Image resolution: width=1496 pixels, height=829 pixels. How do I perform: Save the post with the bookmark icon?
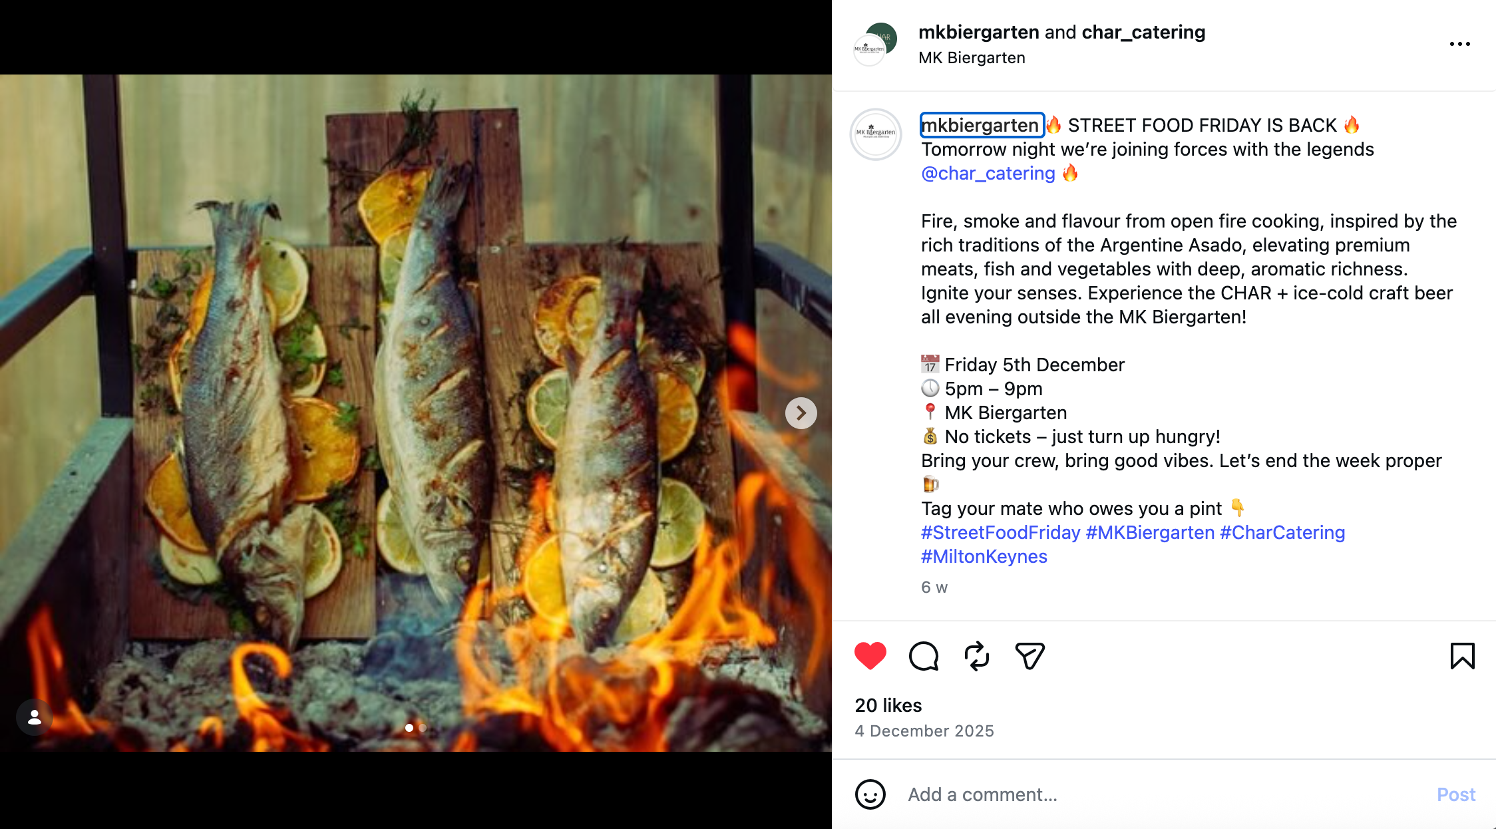(x=1462, y=656)
